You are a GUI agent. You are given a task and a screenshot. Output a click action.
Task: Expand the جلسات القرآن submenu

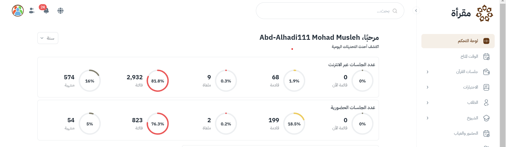tap(427, 72)
